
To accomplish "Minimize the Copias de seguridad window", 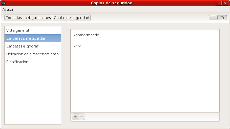I will [x=219, y=3].
